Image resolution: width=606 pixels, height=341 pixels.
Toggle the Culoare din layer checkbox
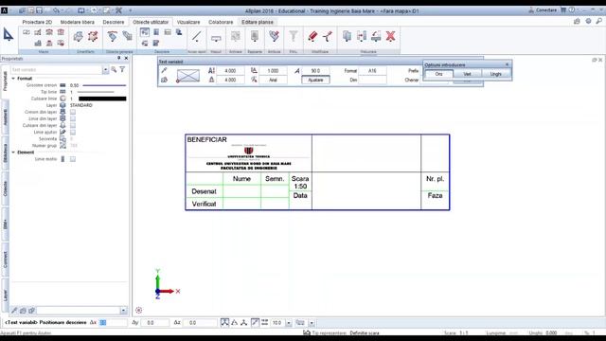click(73, 125)
